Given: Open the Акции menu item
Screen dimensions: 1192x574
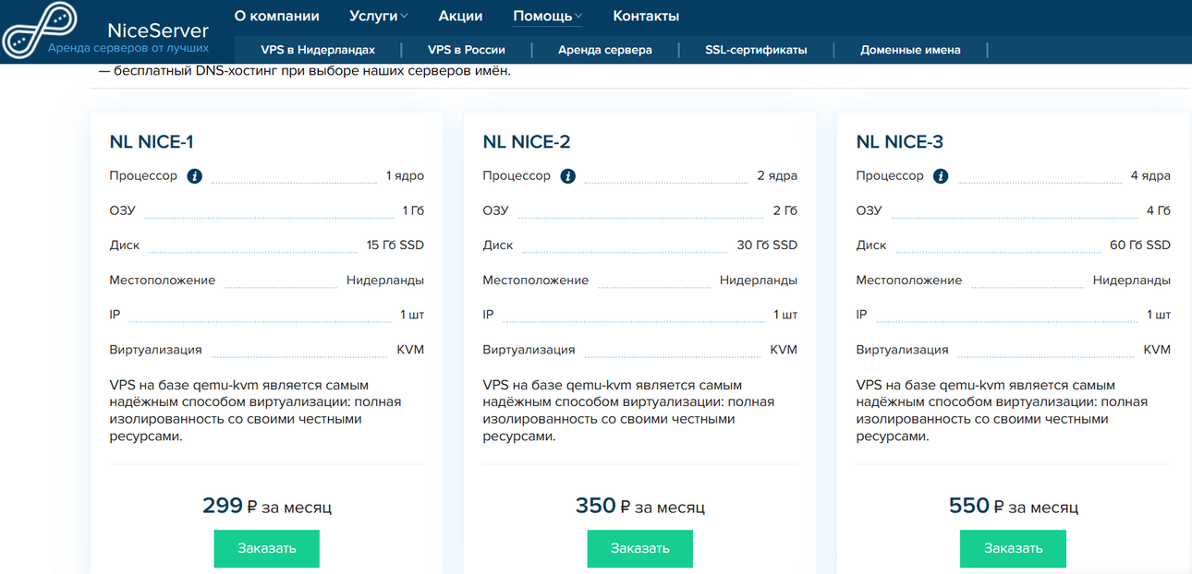Looking at the screenshot, I should (460, 16).
